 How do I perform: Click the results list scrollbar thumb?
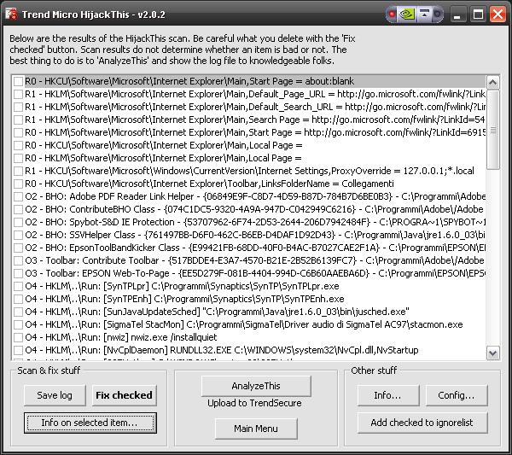(x=492, y=130)
